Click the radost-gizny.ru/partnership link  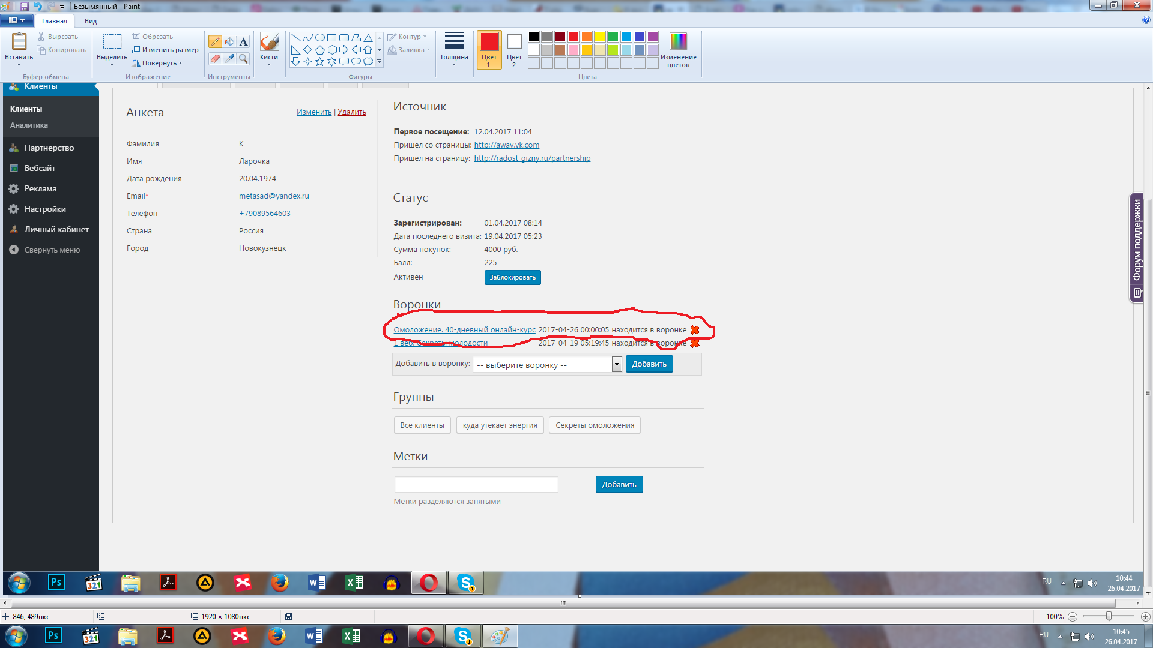click(532, 158)
